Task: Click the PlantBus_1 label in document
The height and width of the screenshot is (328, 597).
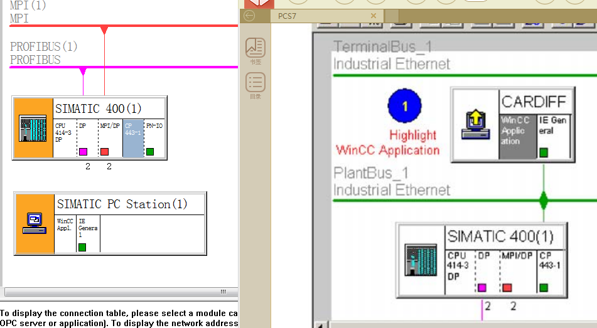Action: [371, 173]
